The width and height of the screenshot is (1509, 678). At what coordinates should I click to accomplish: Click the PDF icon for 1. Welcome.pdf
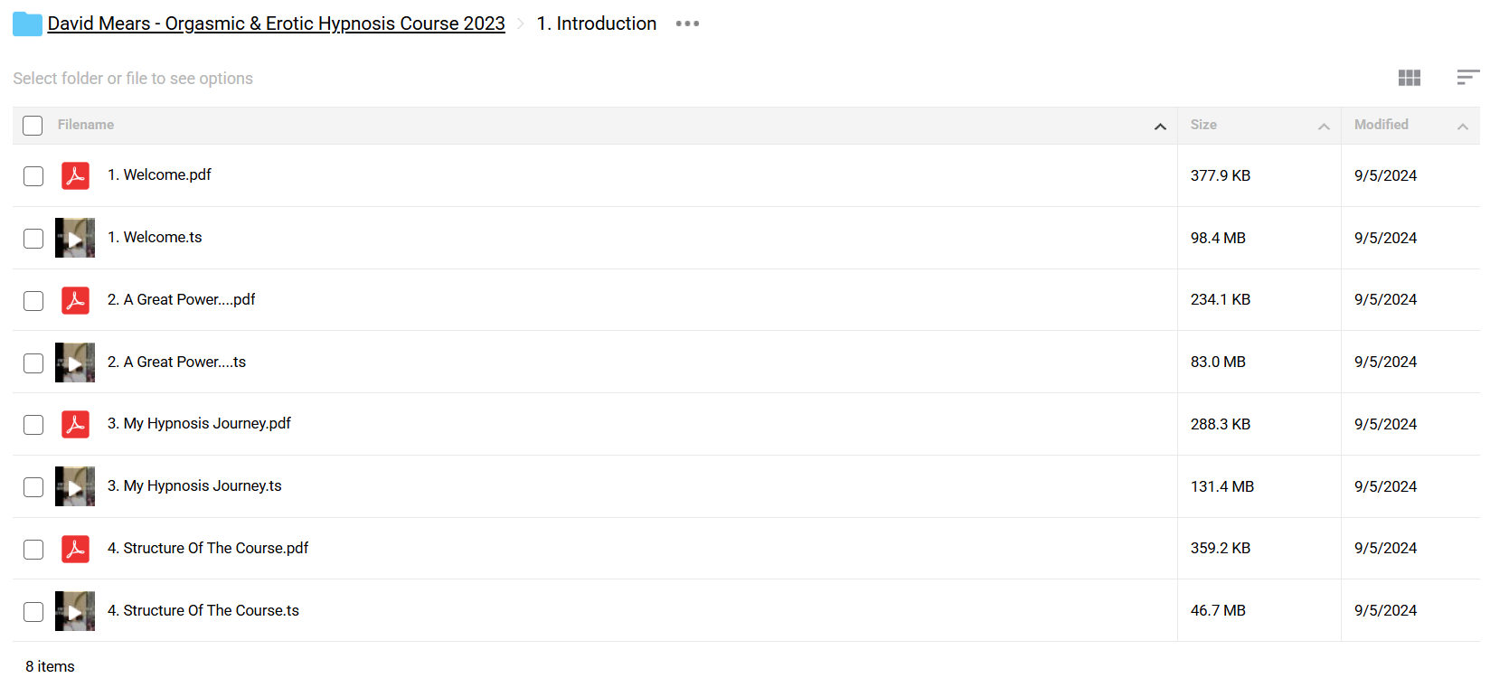click(x=75, y=175)
